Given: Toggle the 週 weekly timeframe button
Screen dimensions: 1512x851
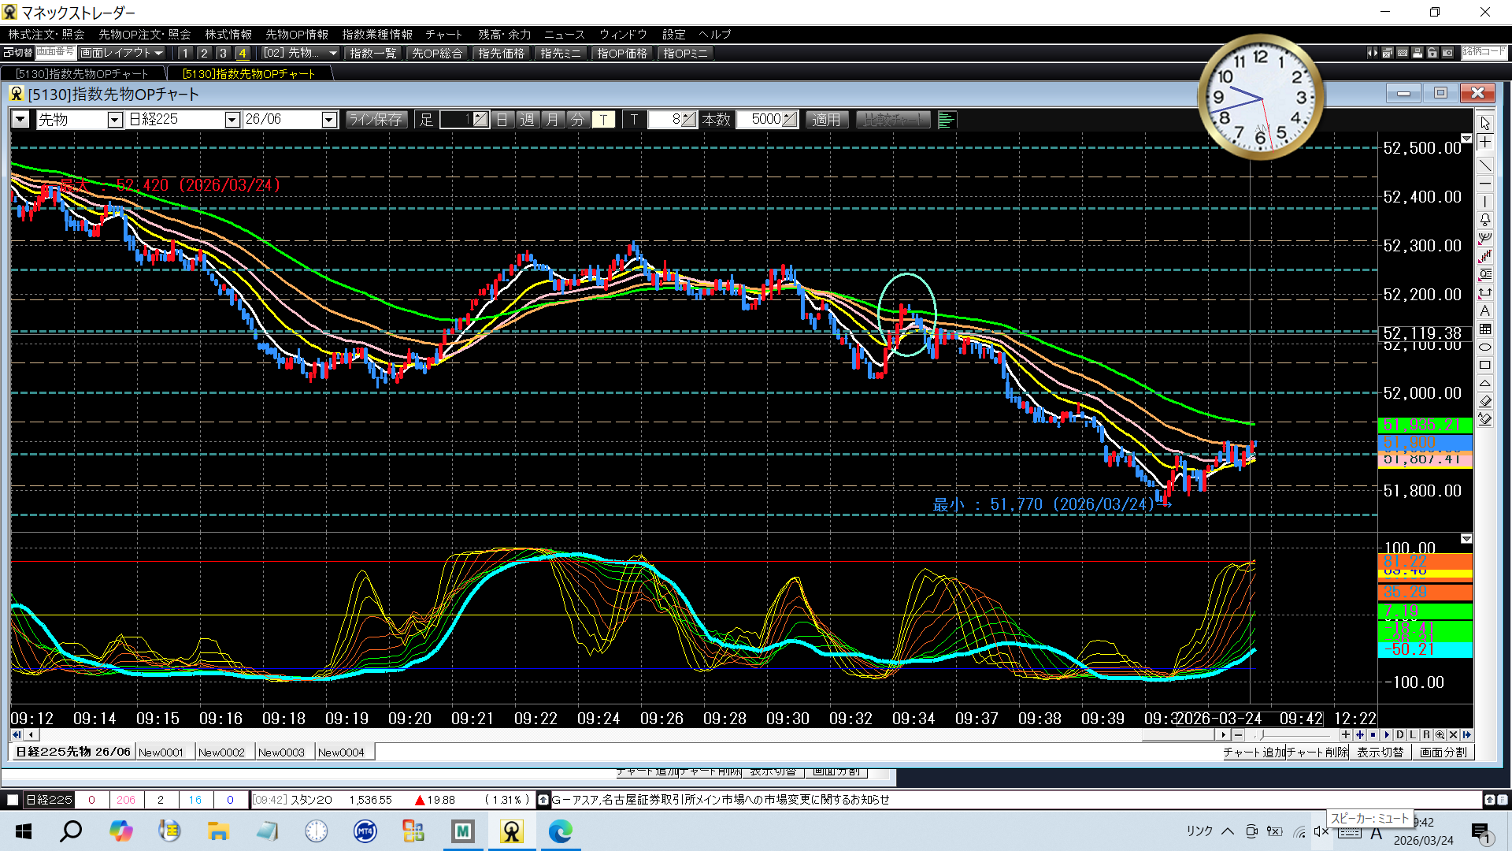Looking at the screenshot, I should [x=528, y=120].
